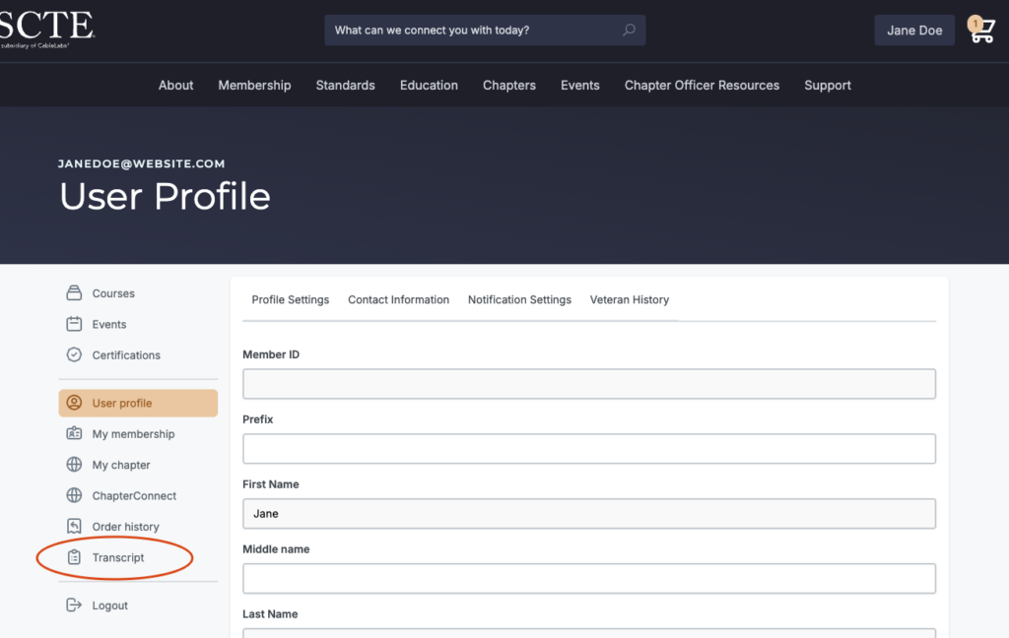Click into the Prefix input field
Screen dimensions: 1009x638
tap(588, 449)
